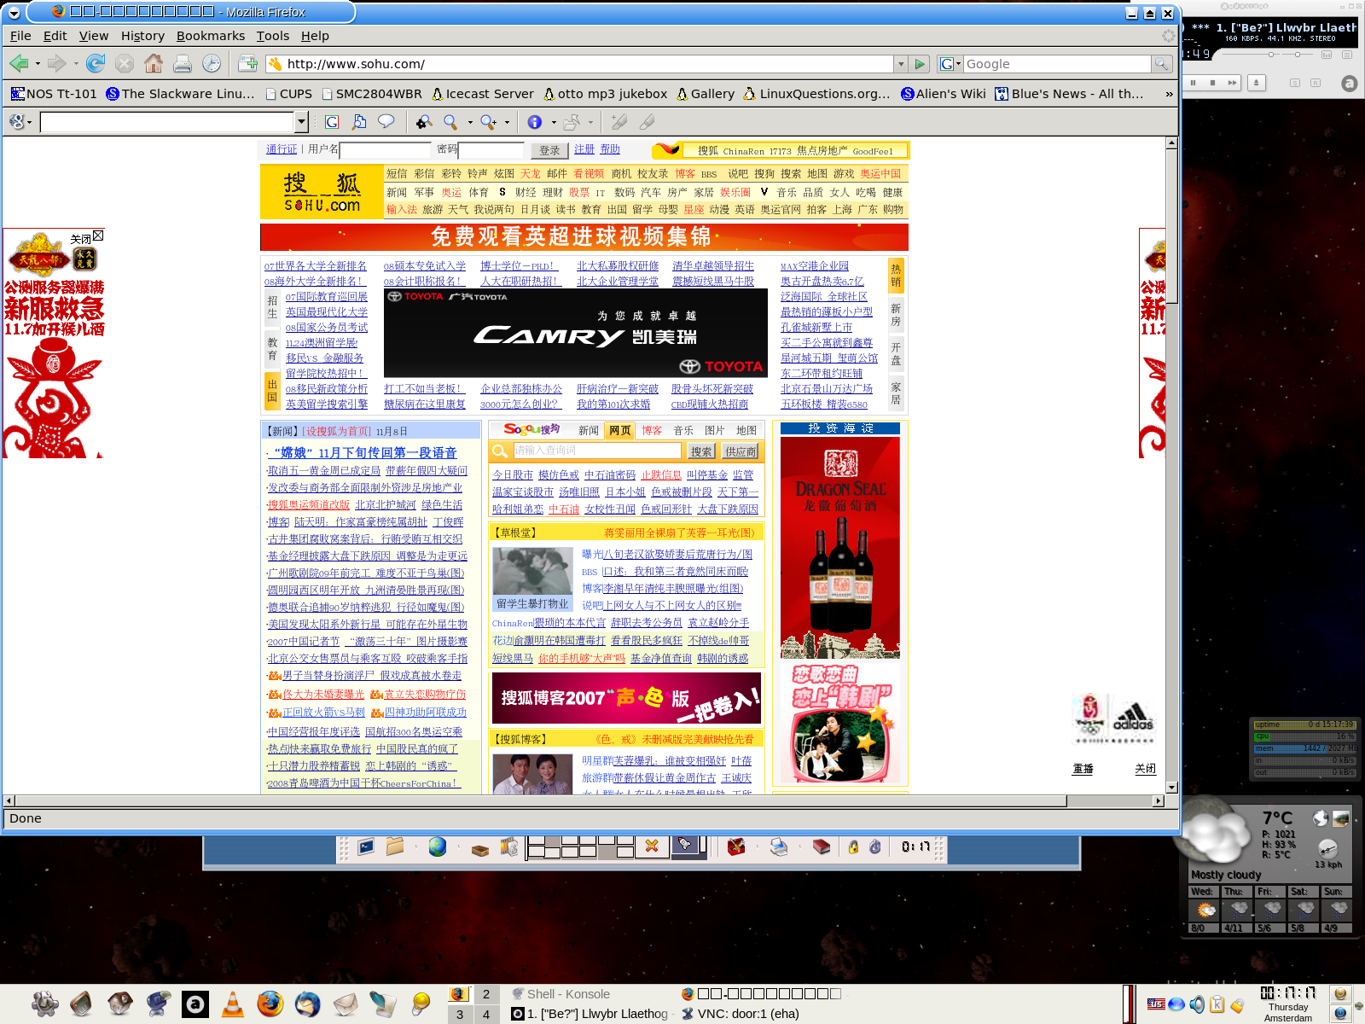Launch VLC cone icon in the panel
1365x1024 pixels.
[232, 1004]
